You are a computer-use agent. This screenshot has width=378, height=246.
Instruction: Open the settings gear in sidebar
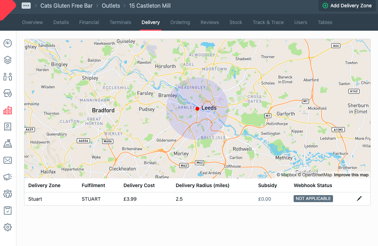[8, 227]
